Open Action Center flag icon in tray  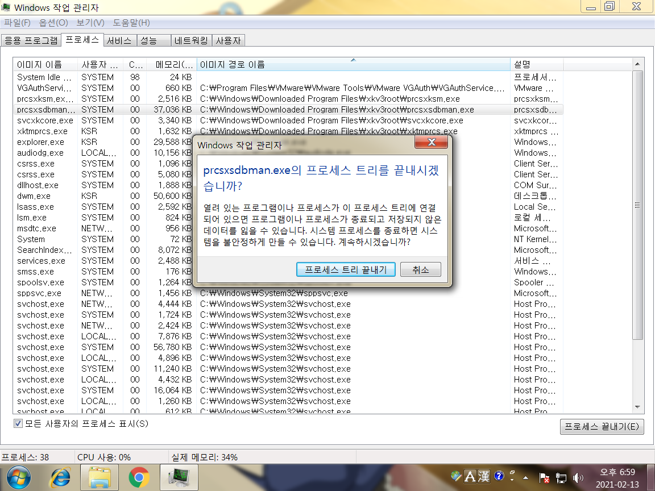(544, 477)
